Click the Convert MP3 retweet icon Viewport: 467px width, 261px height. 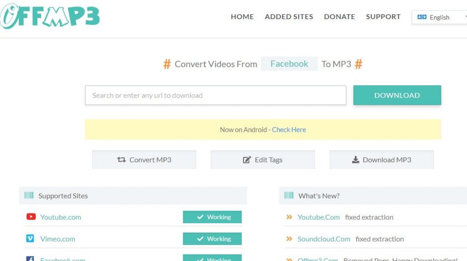121,160
